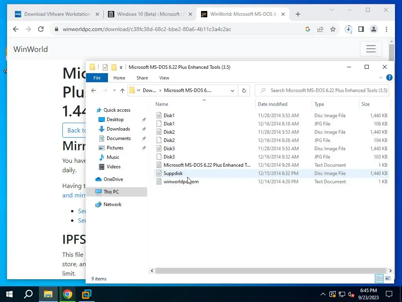Click the Explorer Up one level arrow
The image size is (402, 302).
[x=122, y=90]
